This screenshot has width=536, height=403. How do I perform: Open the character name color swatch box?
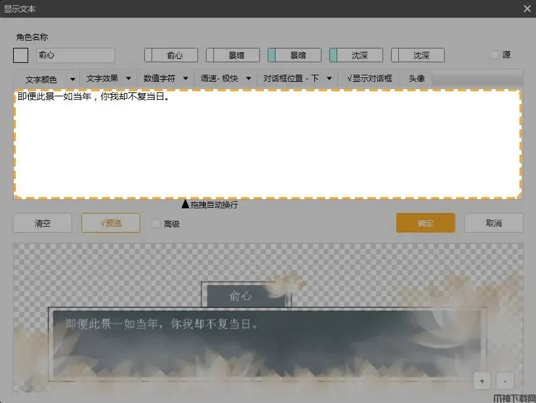(x=20, y=55)
